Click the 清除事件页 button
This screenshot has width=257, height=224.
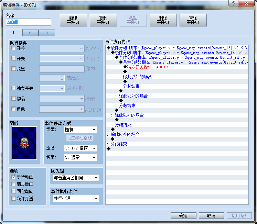coord(193,20)
